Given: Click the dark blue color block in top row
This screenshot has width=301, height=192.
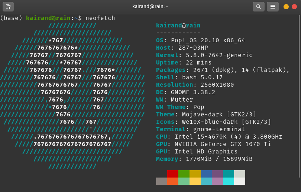Looking at the screenshot, I should pos(206,174).
